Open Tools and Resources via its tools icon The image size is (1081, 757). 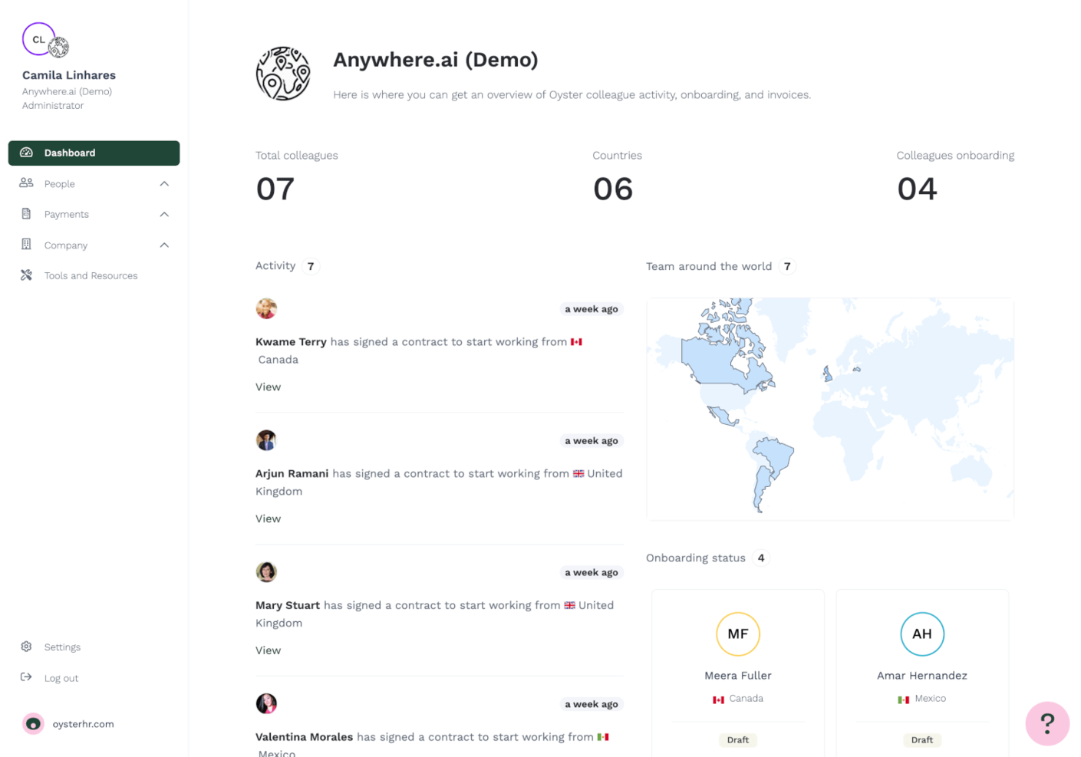(27, 275)
